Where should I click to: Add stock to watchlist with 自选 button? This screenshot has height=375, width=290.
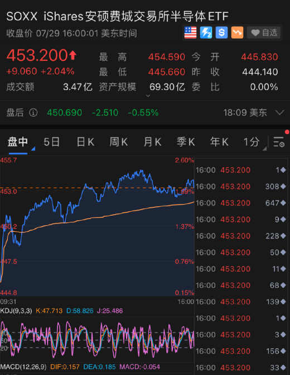pyautogui.click(x=264, y=32)
